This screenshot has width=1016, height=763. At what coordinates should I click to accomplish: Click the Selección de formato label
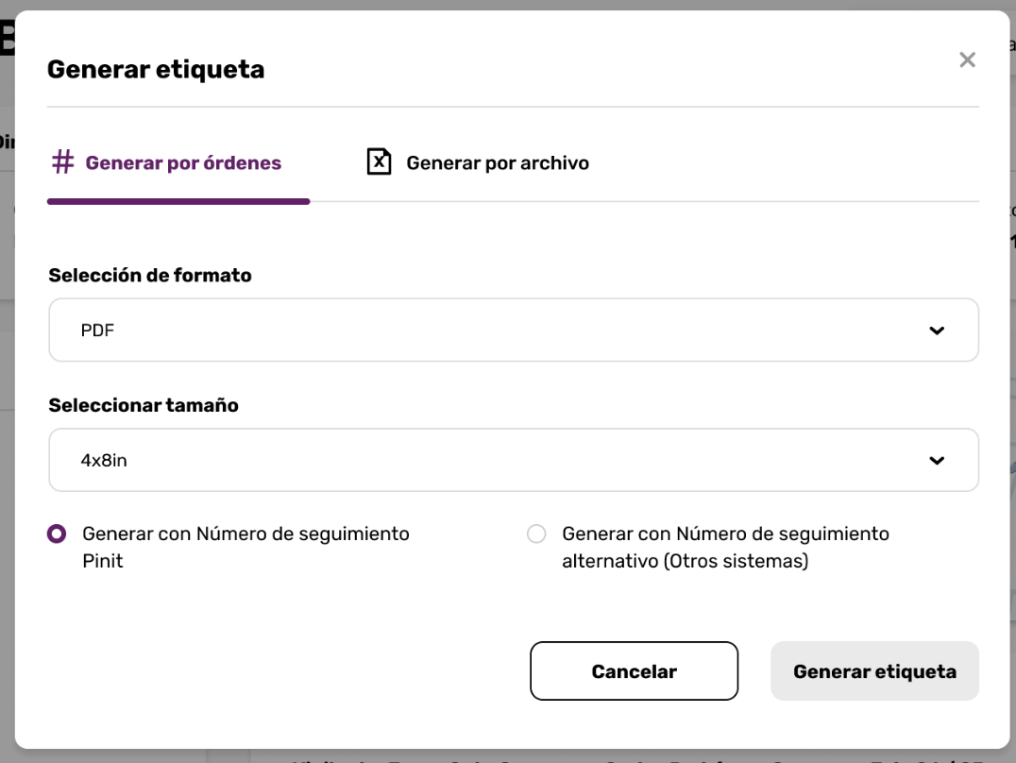tap(150, 275)
